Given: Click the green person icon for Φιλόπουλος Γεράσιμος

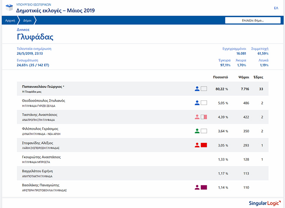Looking at the screenshot, I should coord(197,131).
